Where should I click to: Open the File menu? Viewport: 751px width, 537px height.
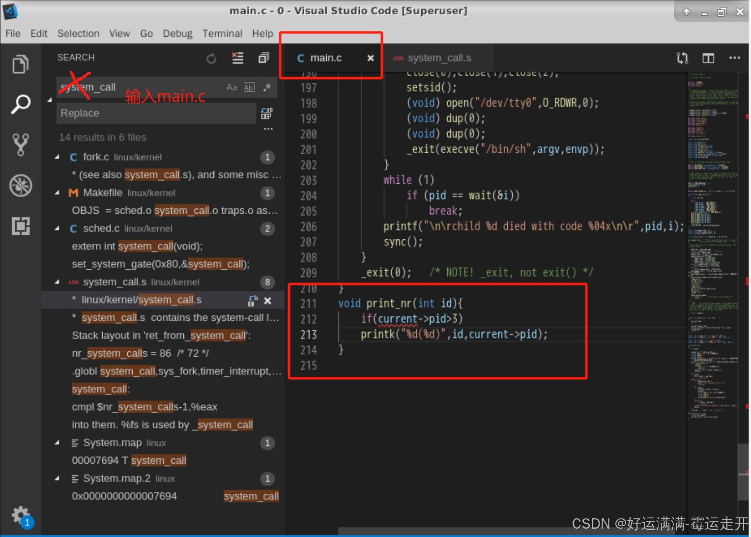pos(13,33)
